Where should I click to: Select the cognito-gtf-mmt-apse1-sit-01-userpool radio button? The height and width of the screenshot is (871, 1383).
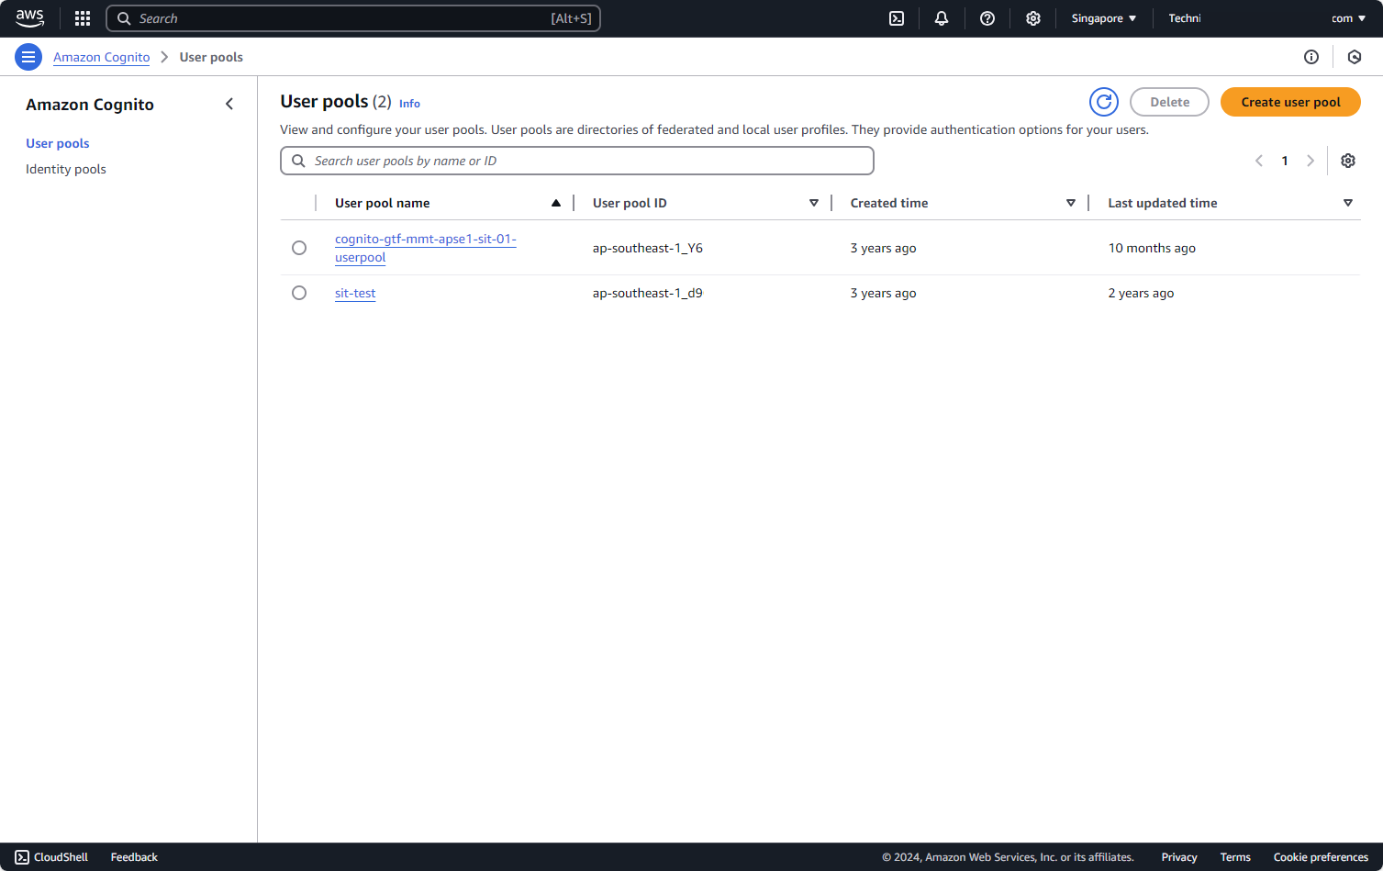point(299,248)
